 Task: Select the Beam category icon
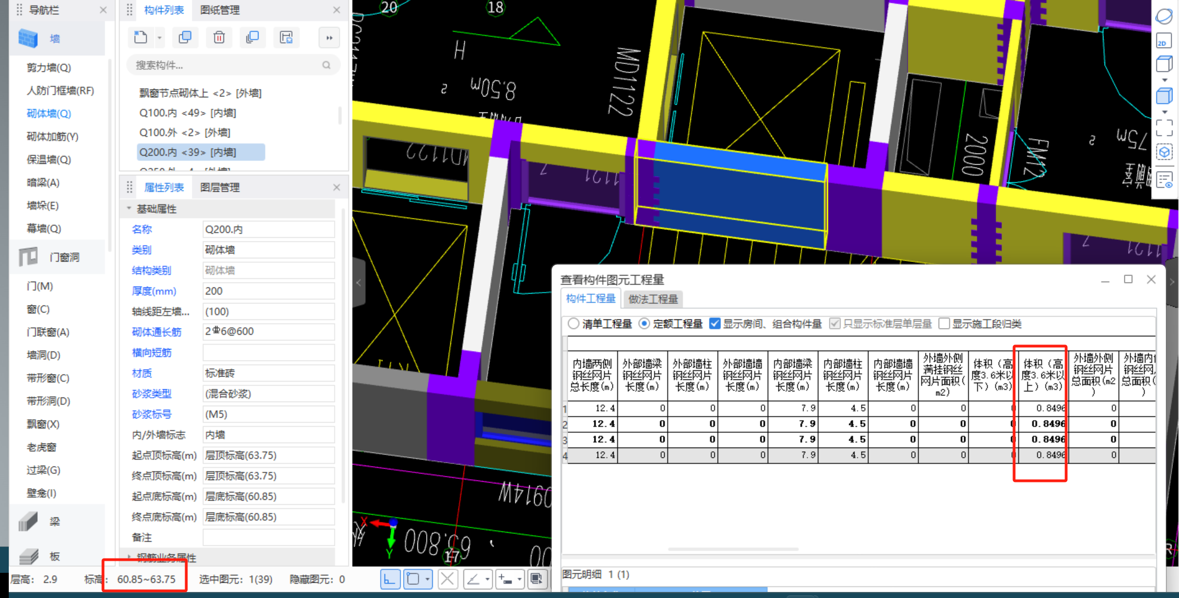(x=28, y=521)
